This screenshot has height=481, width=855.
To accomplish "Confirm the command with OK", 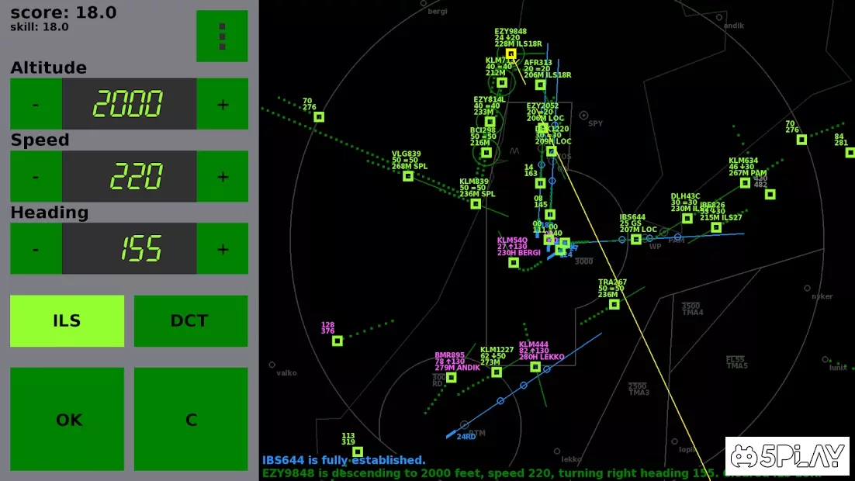I will (x=67, y=419).
